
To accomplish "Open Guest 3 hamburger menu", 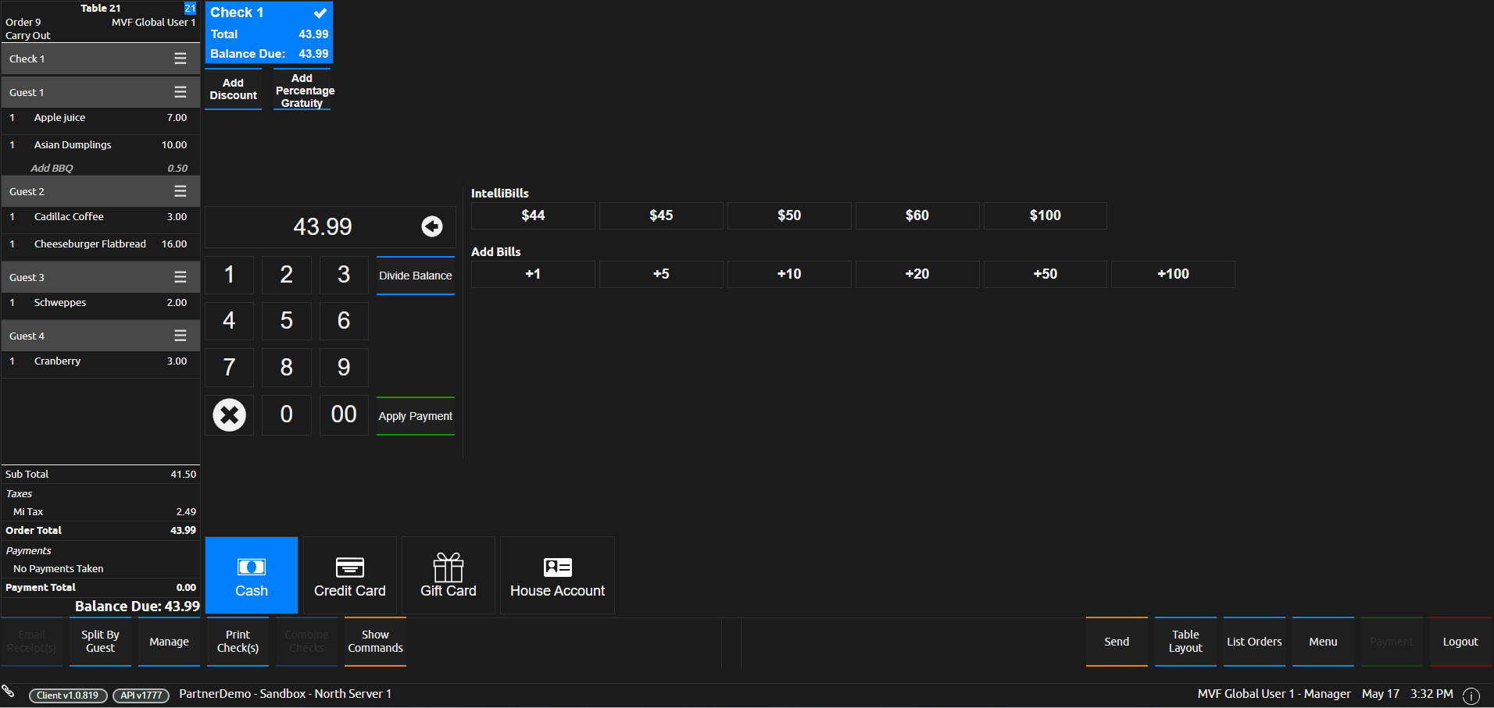I will point(180,277).
